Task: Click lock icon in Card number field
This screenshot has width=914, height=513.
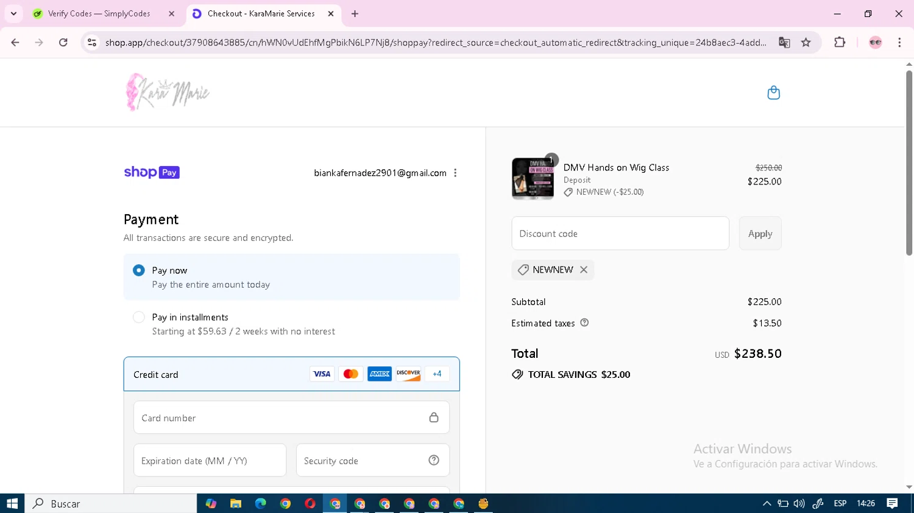Action: coord(434,417)
